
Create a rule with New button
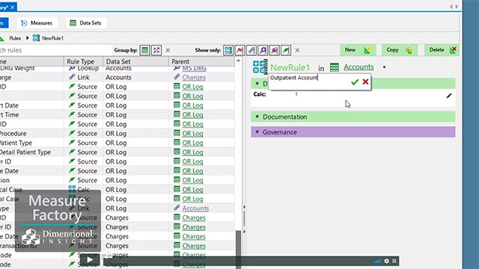(x=359, y=50)
